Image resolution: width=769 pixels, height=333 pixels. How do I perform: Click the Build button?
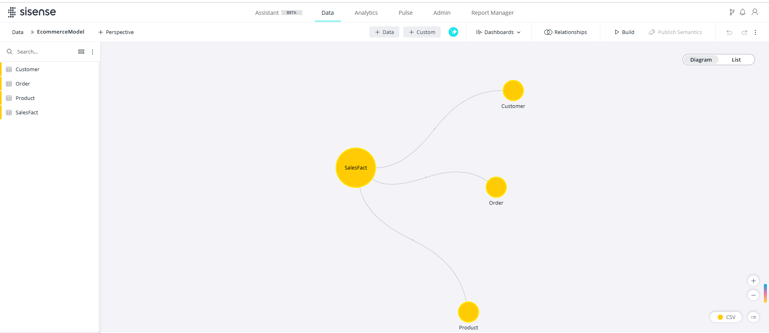pyautogui.click(x=624, y=32)
